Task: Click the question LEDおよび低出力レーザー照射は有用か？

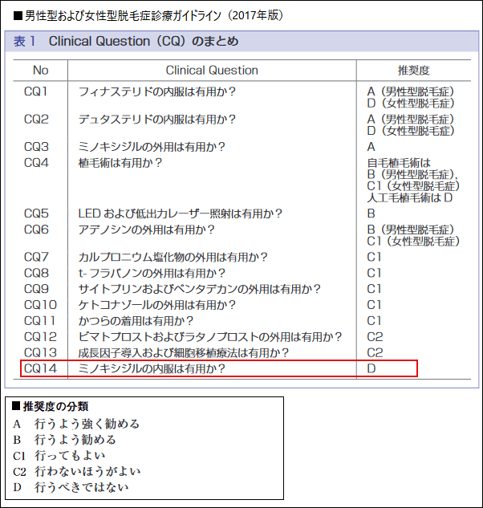Action: tap(181, 213)
